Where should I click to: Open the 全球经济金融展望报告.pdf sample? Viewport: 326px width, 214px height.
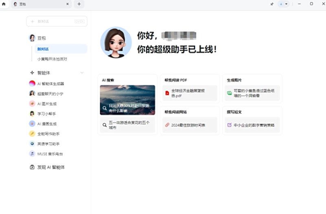click(x=190, y=93)
